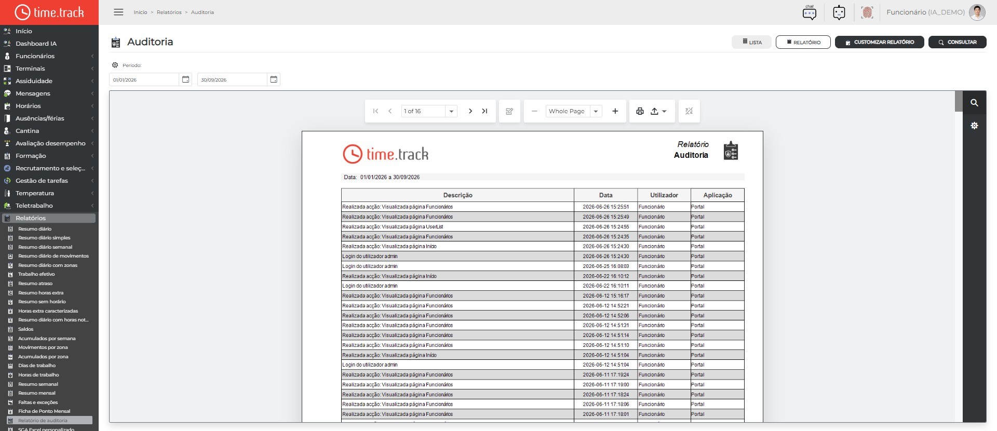The image size is (997, 431).
Task: Open the chat bubble icon
Action: tap(809, 12)
